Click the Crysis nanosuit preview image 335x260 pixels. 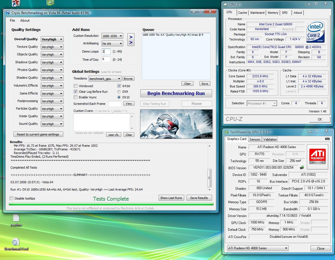click(x=176, y=124)
